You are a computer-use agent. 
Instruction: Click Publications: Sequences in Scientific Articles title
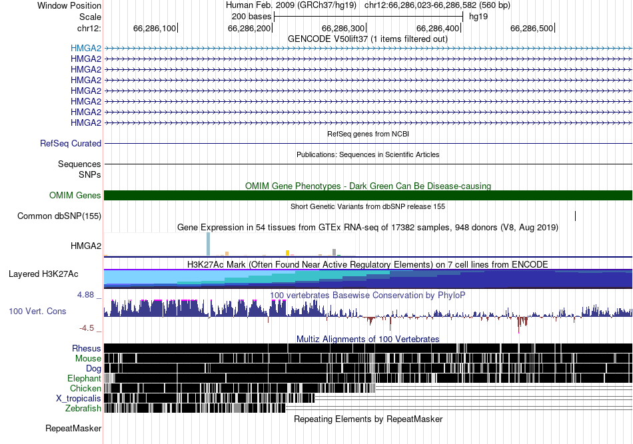coord(368,154)
